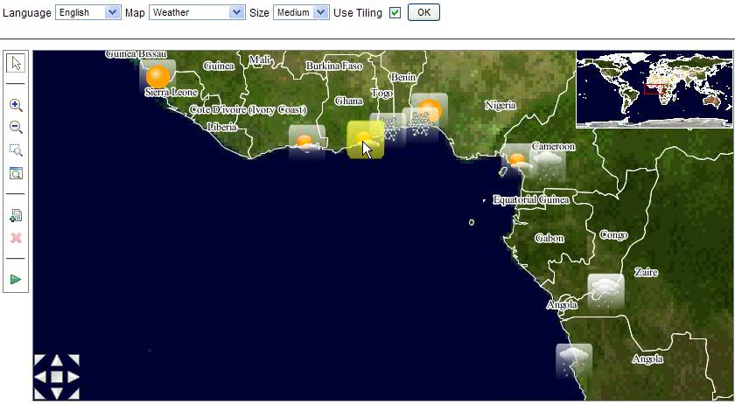735x404 pixels.
Task: Click the add layer document icon
Action: 16,215
